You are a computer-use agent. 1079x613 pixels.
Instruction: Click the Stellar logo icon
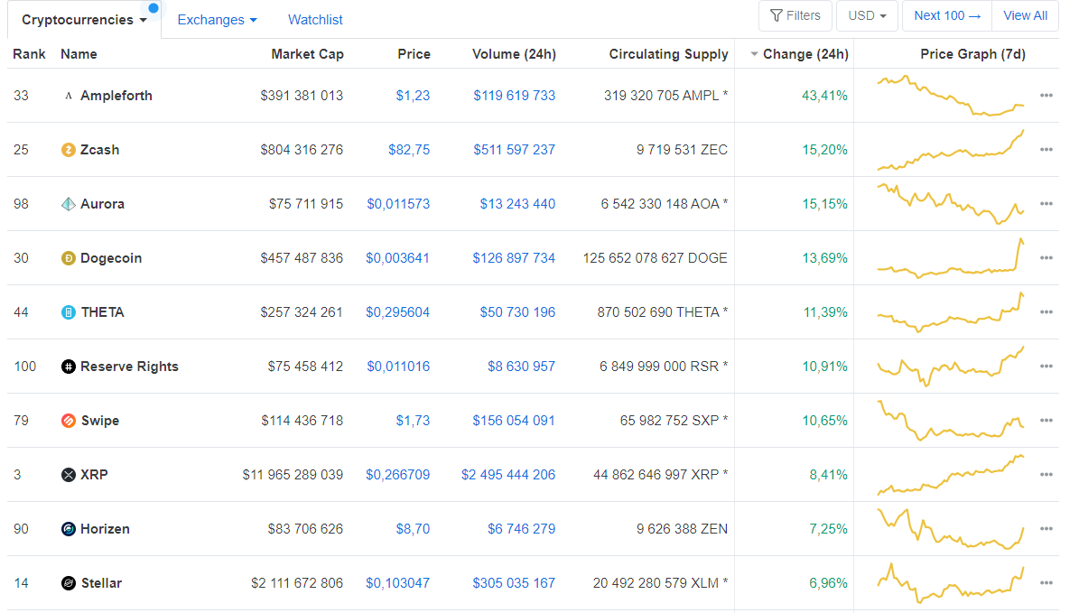tap(68, 583)
